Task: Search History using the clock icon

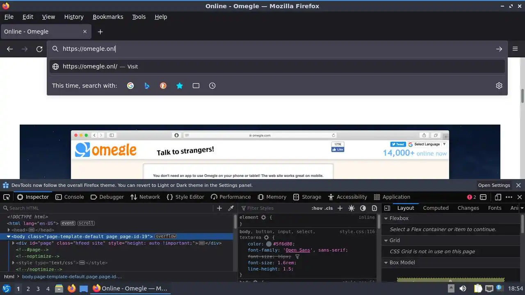Action: pos(212,86)
